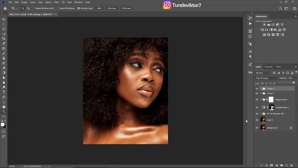
Task: Open the Zoom tool preset dropdown arrow
Action: [17, 8]
